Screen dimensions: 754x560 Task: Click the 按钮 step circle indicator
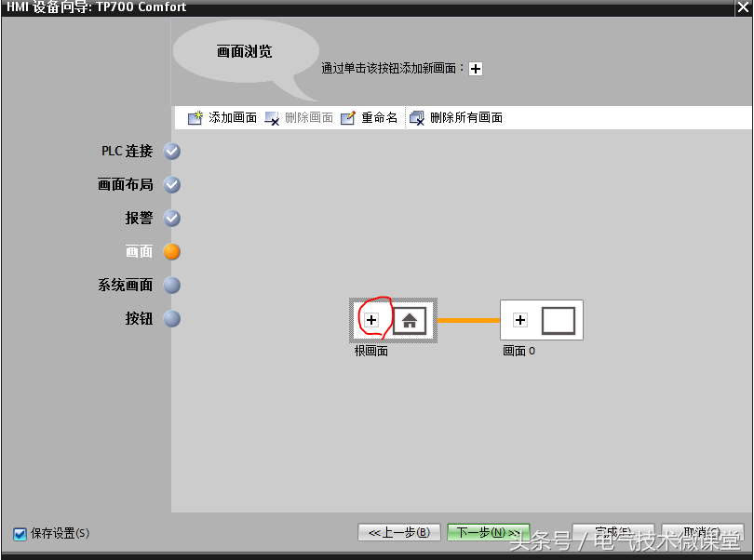tap(171, 319)
